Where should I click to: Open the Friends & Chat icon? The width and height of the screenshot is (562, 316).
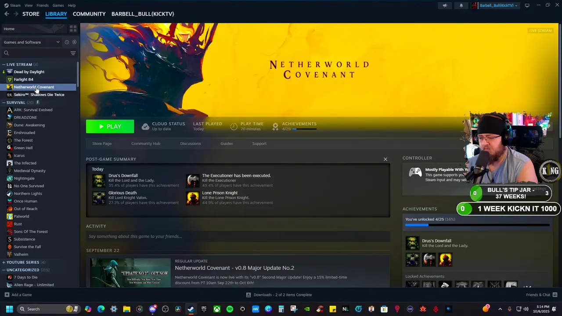555,295
